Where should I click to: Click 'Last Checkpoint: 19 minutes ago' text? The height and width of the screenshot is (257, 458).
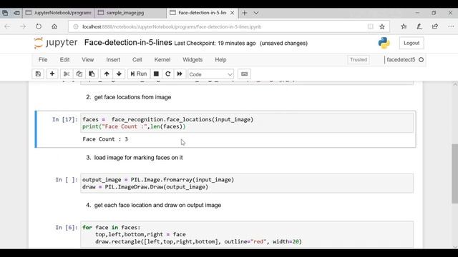(x=215, y=43)
